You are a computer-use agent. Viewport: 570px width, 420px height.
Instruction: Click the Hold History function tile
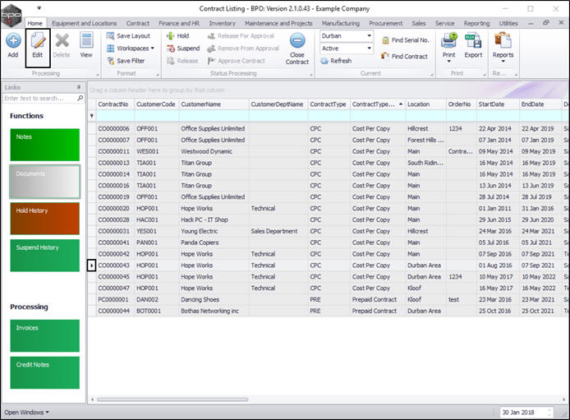point(44,219)
